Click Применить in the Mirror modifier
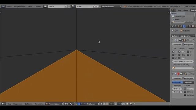196x110 pixels. click(177, 45)
